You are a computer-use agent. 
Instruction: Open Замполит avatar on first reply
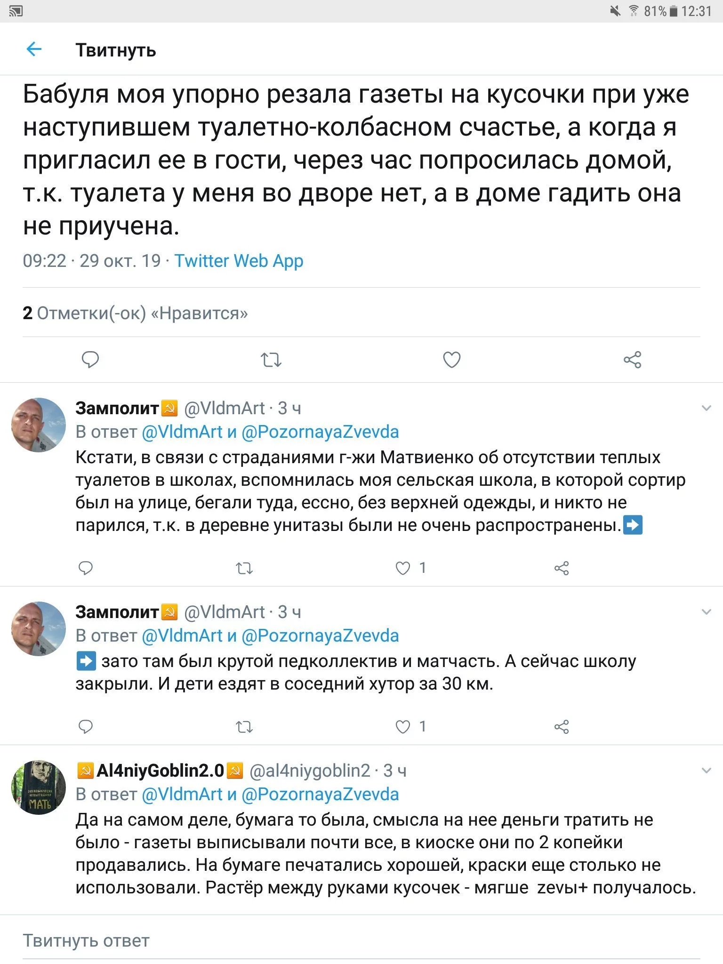tap(39, 425)
